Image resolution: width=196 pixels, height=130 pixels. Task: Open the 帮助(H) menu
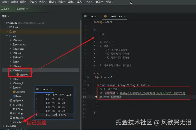click(x=109, y=2)
